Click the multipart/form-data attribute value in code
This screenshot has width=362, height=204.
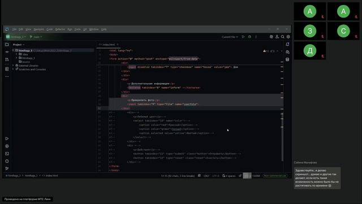[183, 59]
